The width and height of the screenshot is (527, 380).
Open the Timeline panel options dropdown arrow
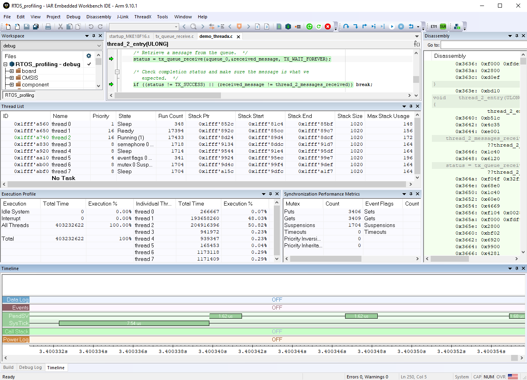510,268
